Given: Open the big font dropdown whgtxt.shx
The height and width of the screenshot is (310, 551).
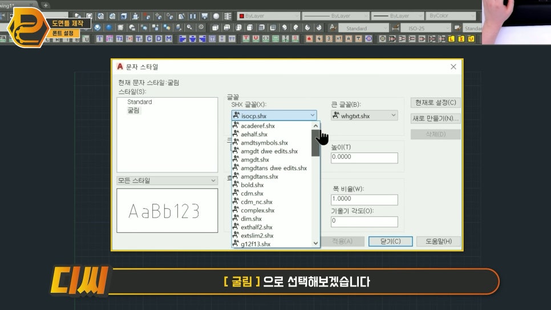Looking at the screenshot, I should [x=364, y=115].
